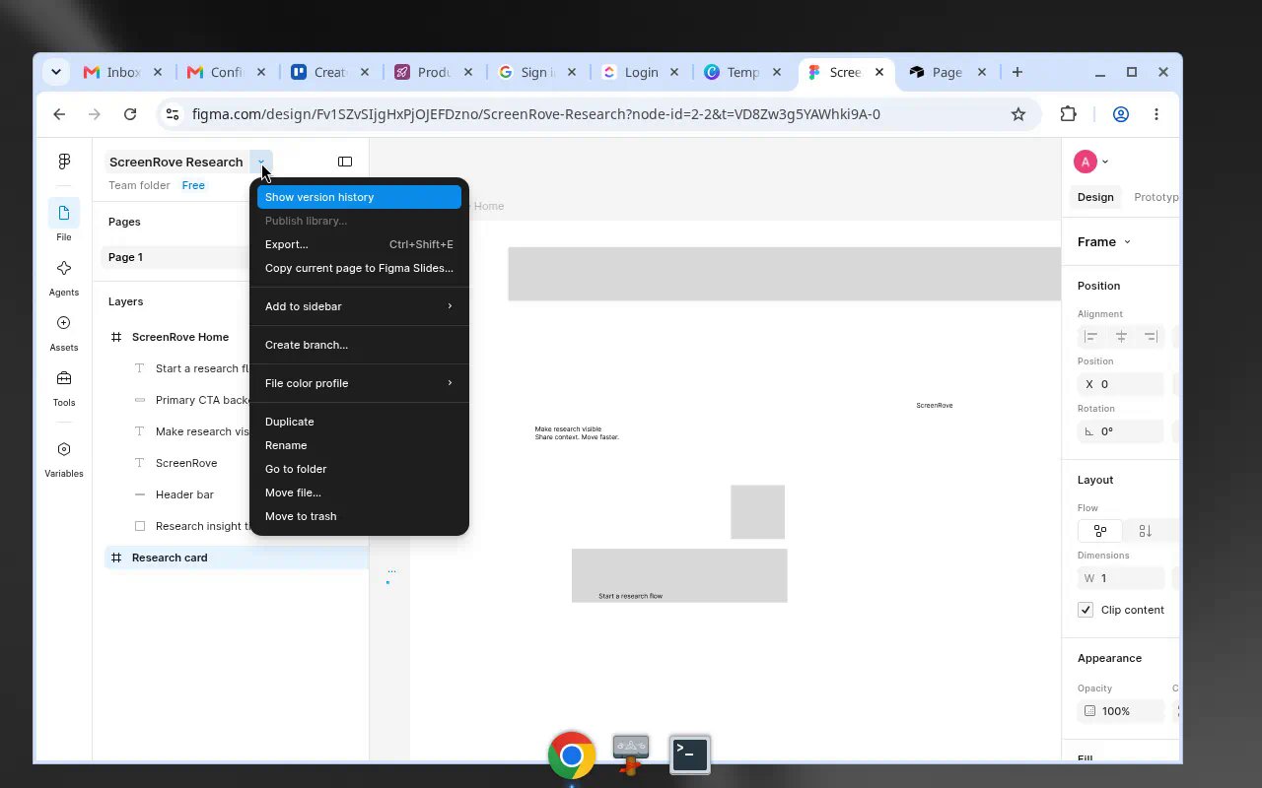This screenshot has width=1262, height=788.
Task: Select the Header bar layer
Action: click(x=184, y=494)
